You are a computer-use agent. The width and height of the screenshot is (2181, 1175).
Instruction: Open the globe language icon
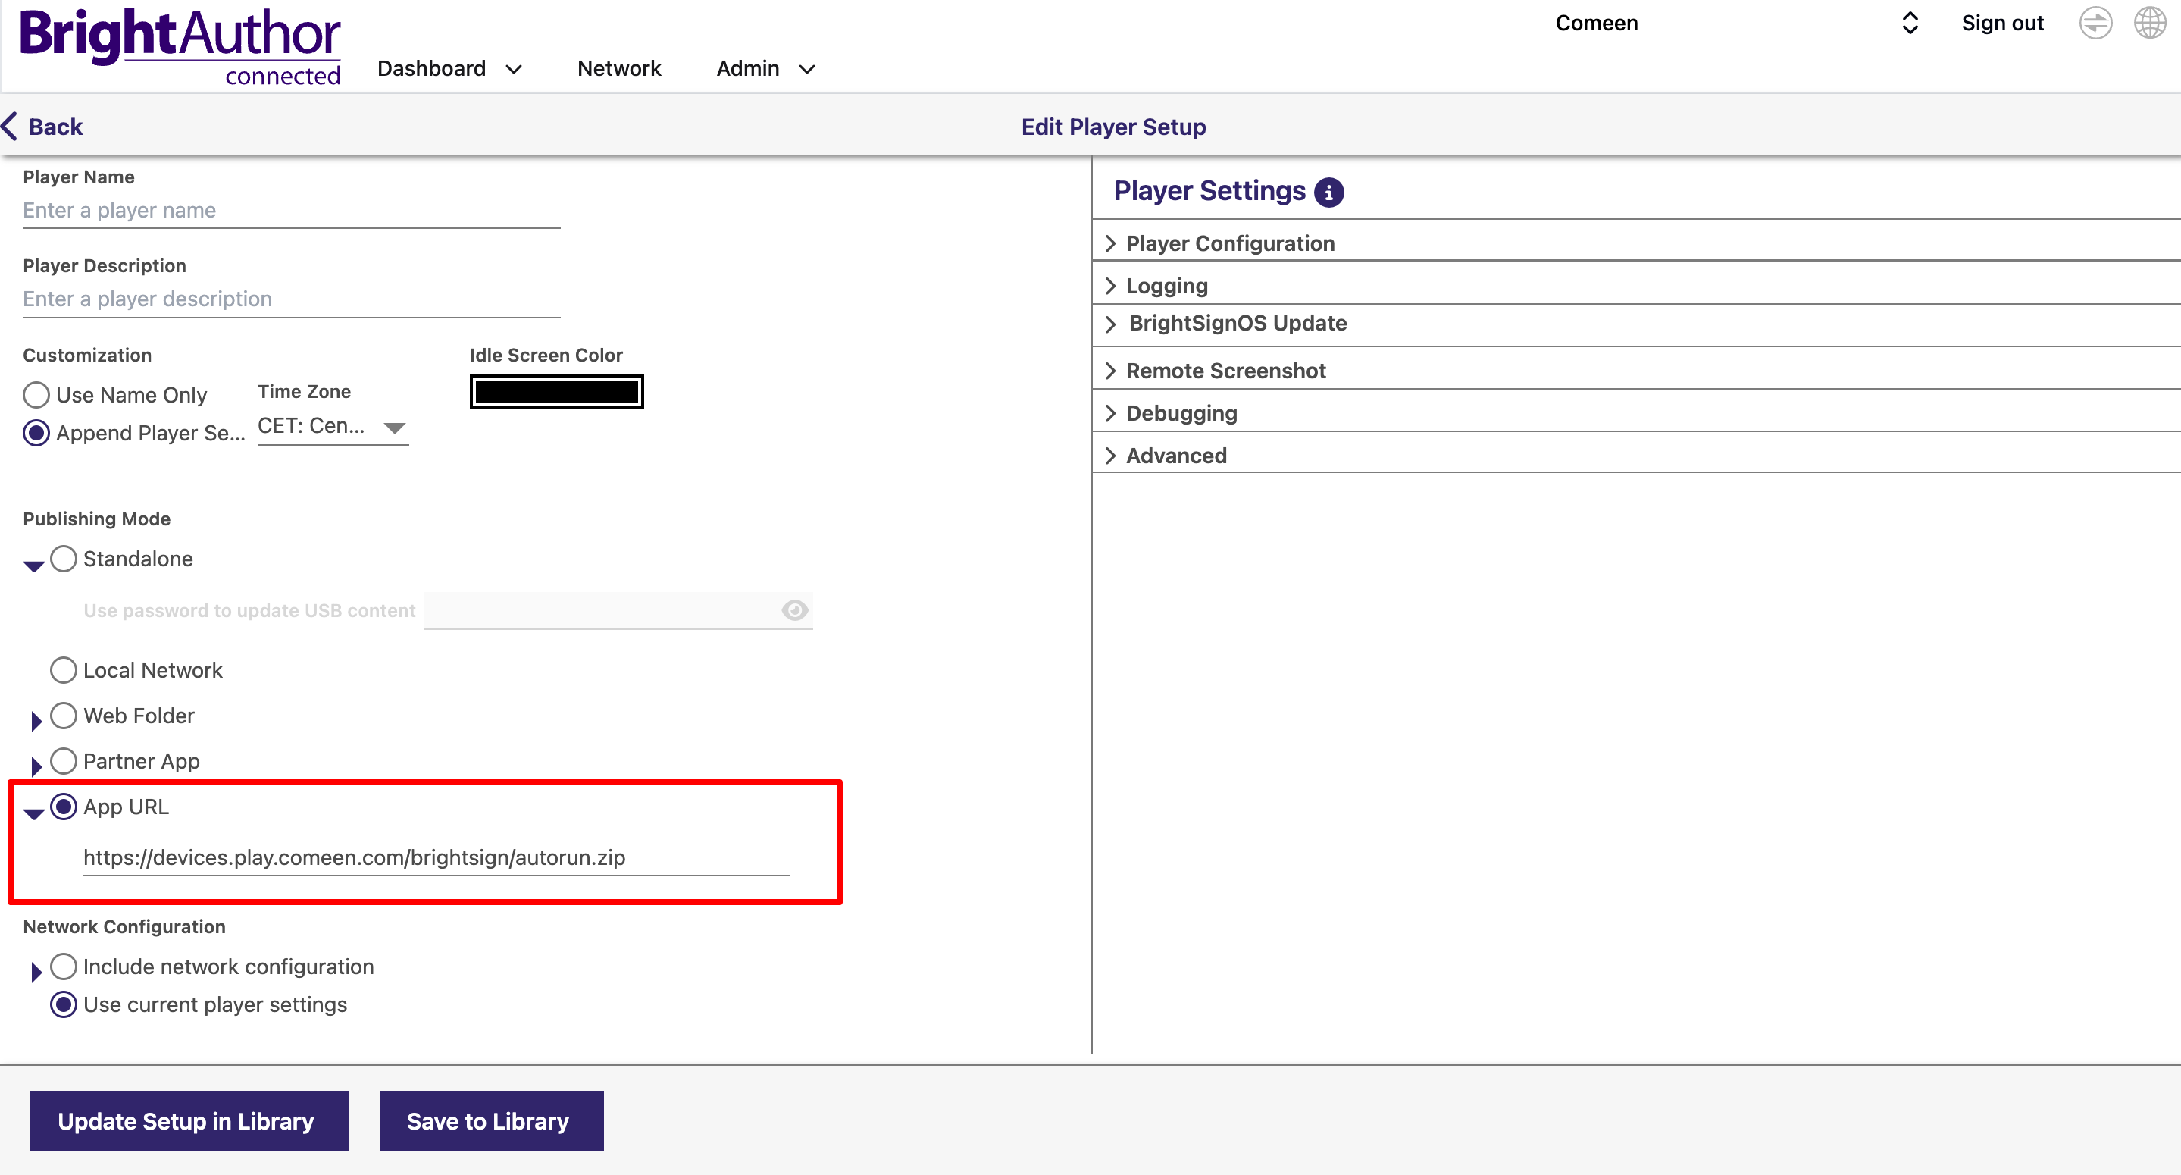pos(2149,23)
